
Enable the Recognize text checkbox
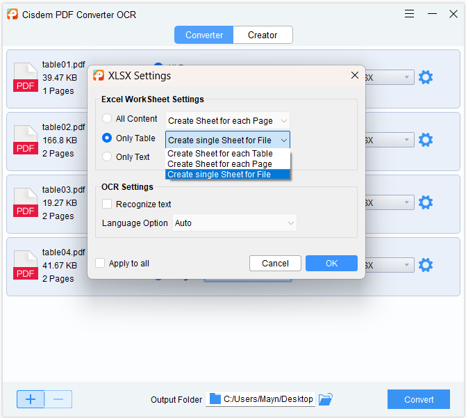coord(107,204)
